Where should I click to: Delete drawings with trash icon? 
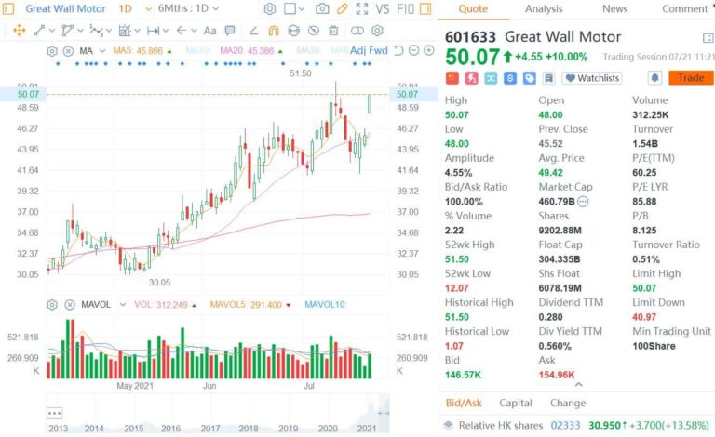pyautogui.click(x=333, y=31)
